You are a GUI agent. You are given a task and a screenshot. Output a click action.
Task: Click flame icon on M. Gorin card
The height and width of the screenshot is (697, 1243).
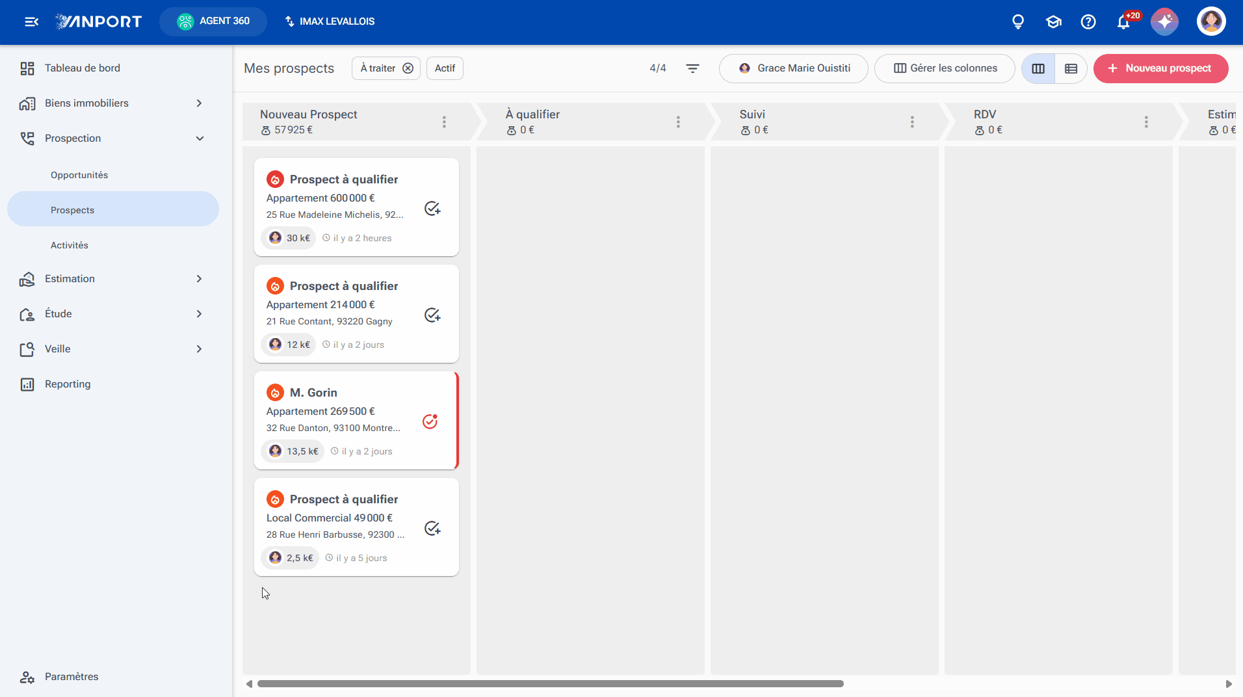[275, 393]
